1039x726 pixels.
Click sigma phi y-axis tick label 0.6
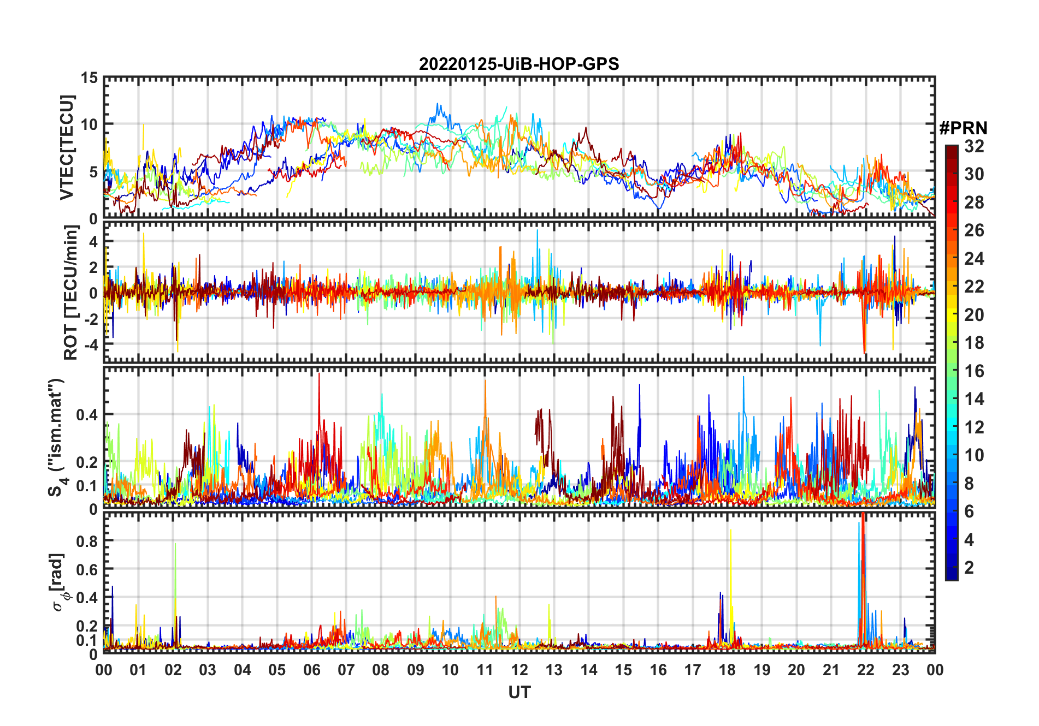pos(87,569)
